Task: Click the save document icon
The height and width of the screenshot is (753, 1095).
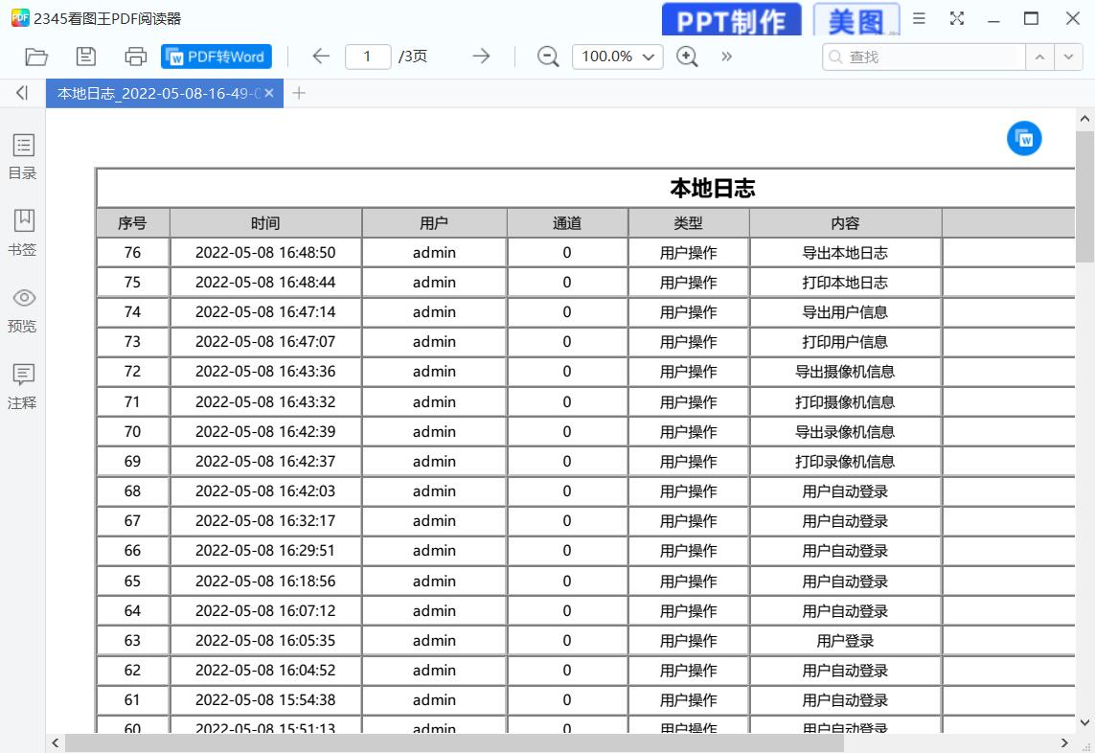Action: point(86,57)
